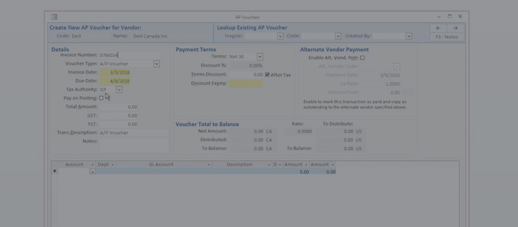Expand the Voucher Type dropdown

157,64
